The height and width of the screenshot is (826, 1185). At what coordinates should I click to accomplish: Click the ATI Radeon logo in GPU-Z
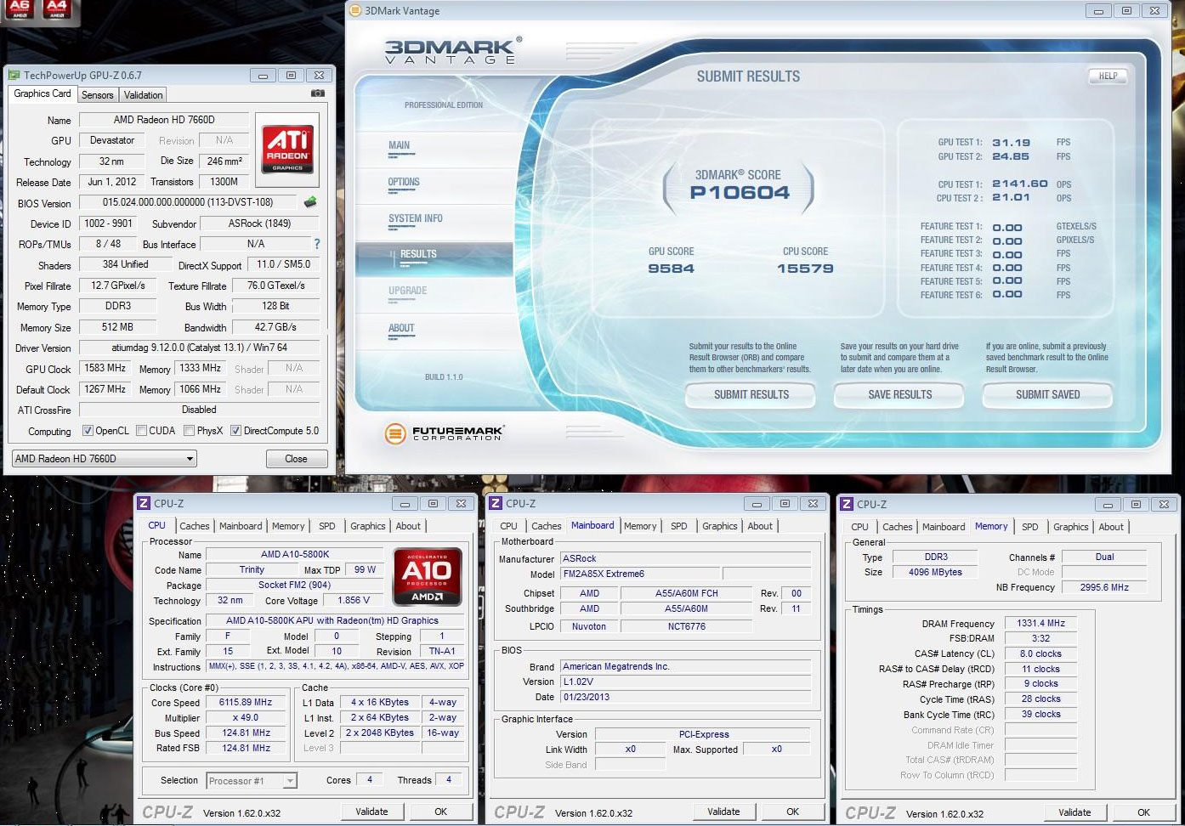point(287,150)
